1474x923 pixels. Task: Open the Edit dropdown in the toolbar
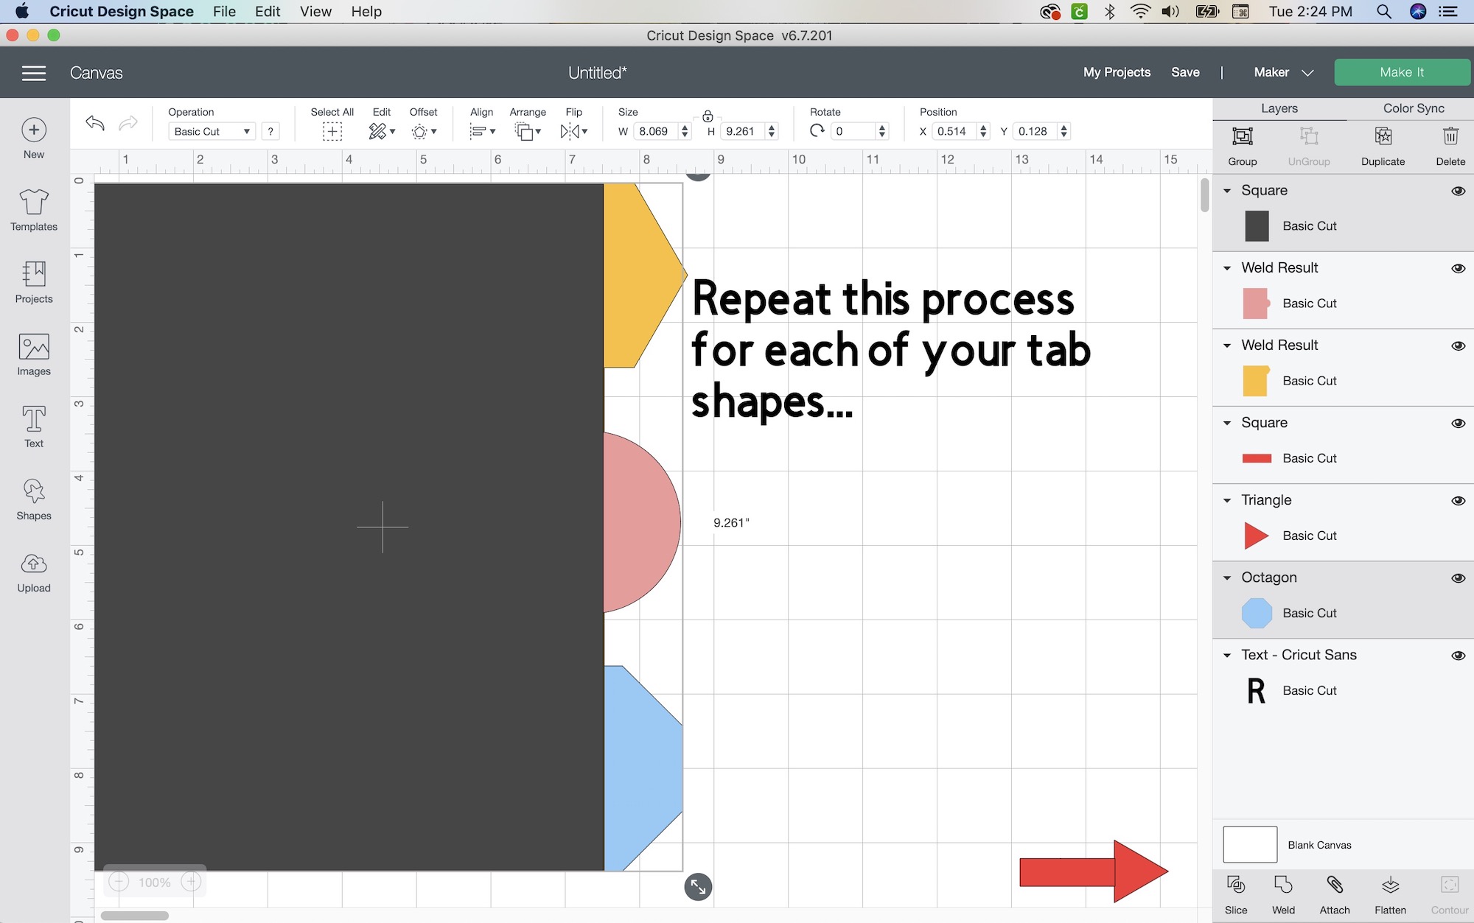pyautogui.click(x=382, y=132)
